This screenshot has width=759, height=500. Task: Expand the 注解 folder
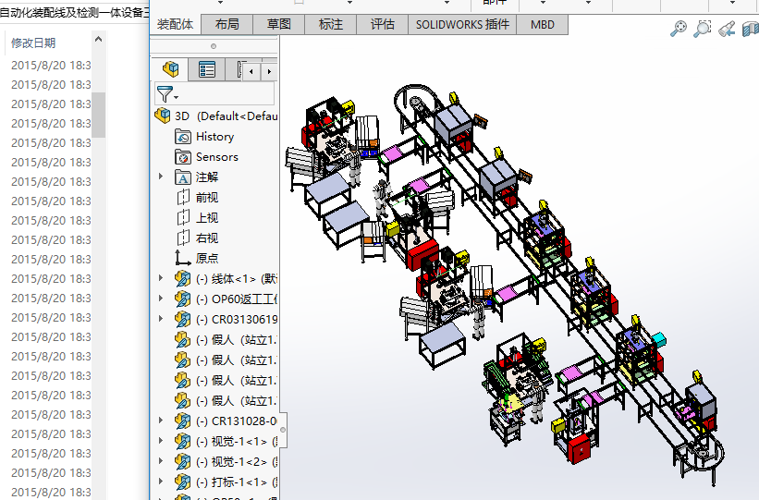(x=161, y=177)
